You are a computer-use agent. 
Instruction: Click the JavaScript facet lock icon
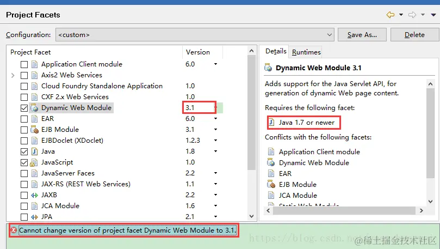pyautogui.click(x=34, y=163)
